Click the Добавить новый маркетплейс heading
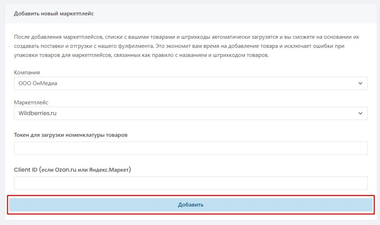This screenshot has width=380, height=225. point(54,14)
